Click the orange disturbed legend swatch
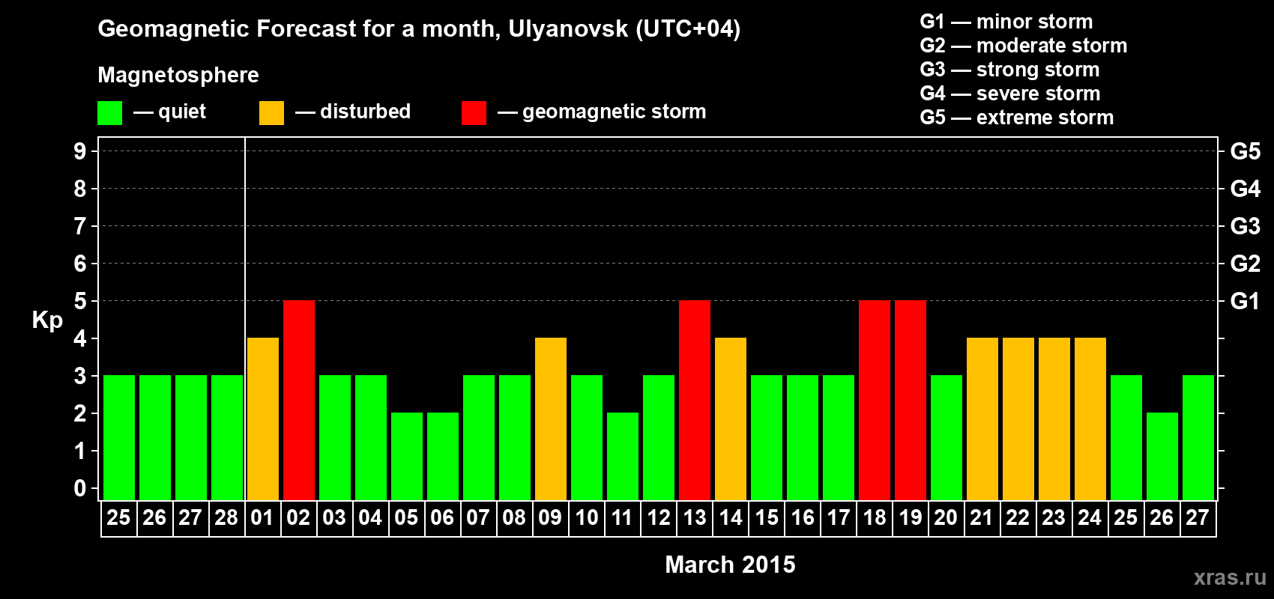1274x599 pixels. 271,113
